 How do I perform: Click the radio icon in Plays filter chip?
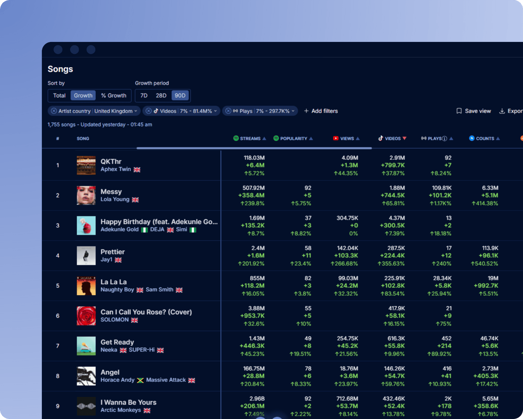[x=236, y=111]
